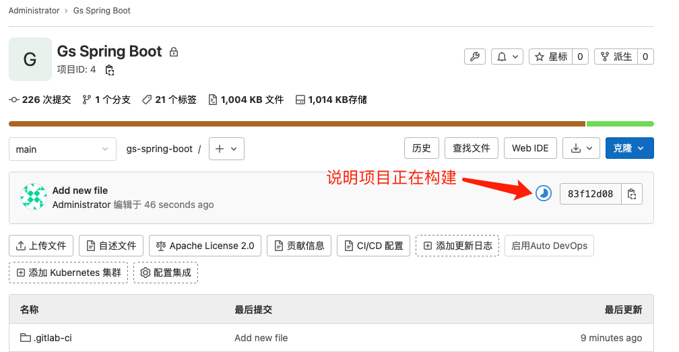The width and height of the screenshot is (679, 352).
Task: Open the star count 0
Action: [580, 57]
